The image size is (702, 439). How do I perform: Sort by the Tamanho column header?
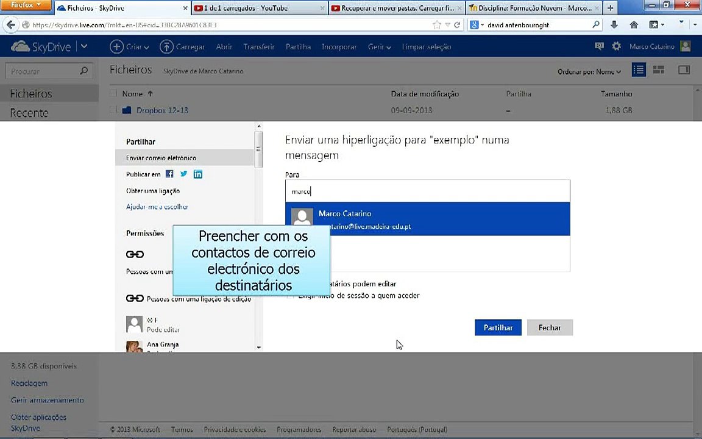pyautogui.click(x=617, y=94)
